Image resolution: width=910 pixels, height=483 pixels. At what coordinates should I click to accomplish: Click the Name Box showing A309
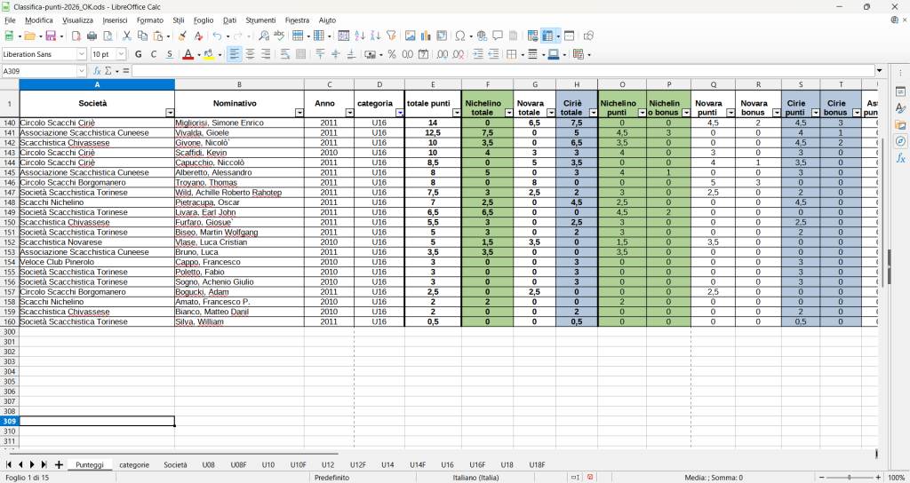pyautogui.click(x=38, y=71)
